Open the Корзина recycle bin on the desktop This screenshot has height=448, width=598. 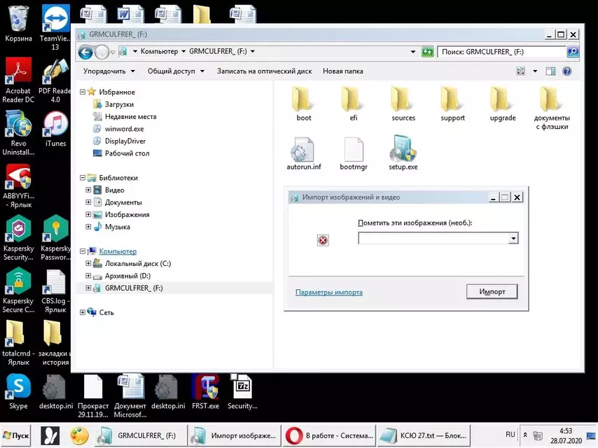click(18, 23)
